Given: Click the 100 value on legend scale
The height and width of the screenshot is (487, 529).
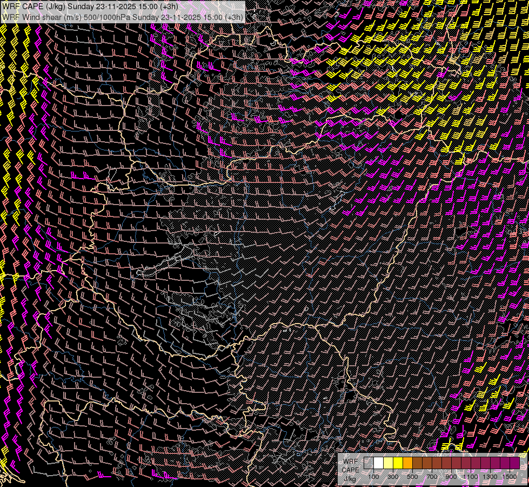Looking at the screenshot, I should pos(373,477).
